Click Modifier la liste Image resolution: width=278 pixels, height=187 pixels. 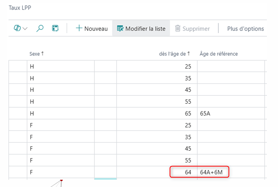tap(141, 28)
